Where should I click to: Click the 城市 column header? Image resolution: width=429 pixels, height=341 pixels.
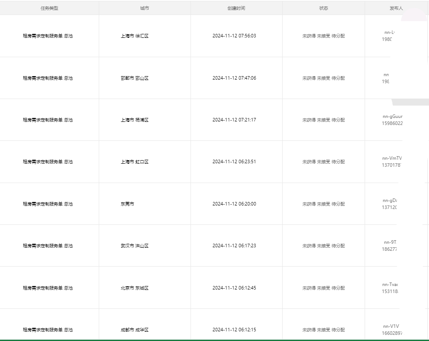click(144, 8)
